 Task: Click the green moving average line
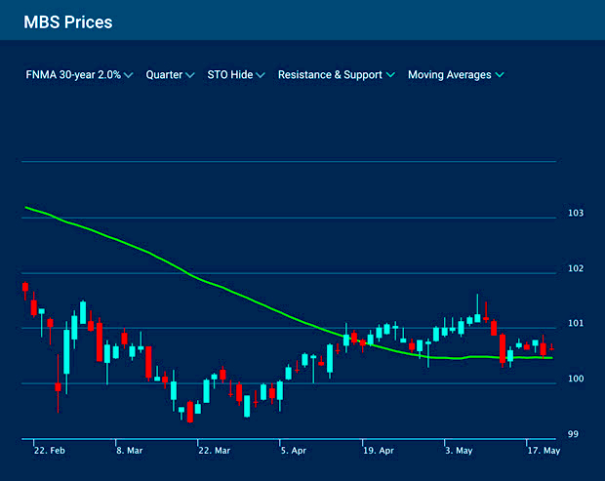click(195, 277)
